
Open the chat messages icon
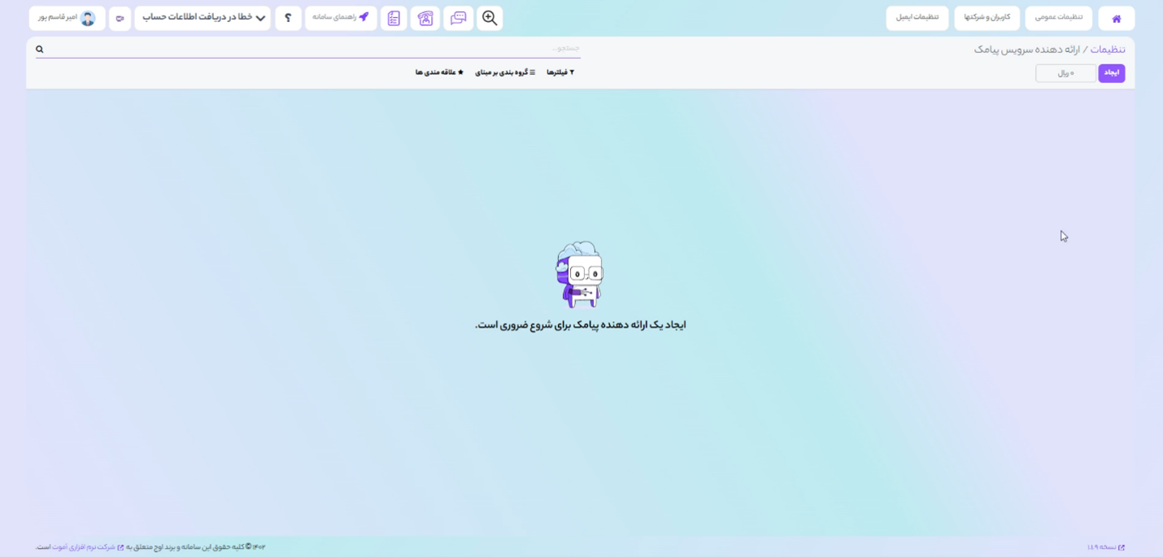pyautogui.click(x=459, y=18)
